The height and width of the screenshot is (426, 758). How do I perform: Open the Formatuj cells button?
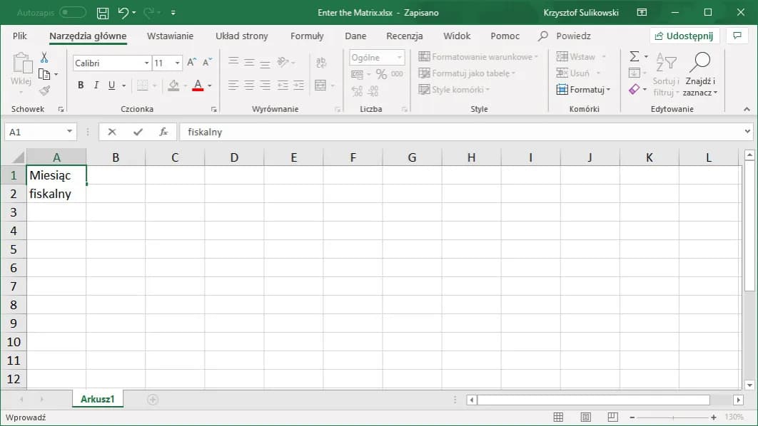point(584,90)
